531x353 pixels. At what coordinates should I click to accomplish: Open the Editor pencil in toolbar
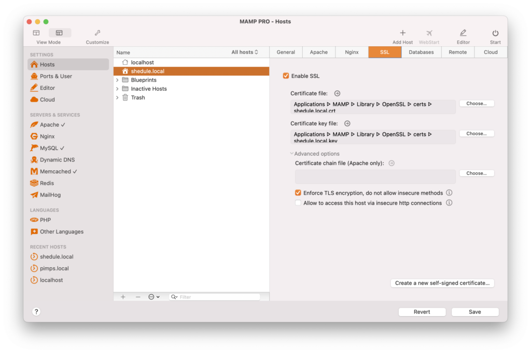[463, 33]
